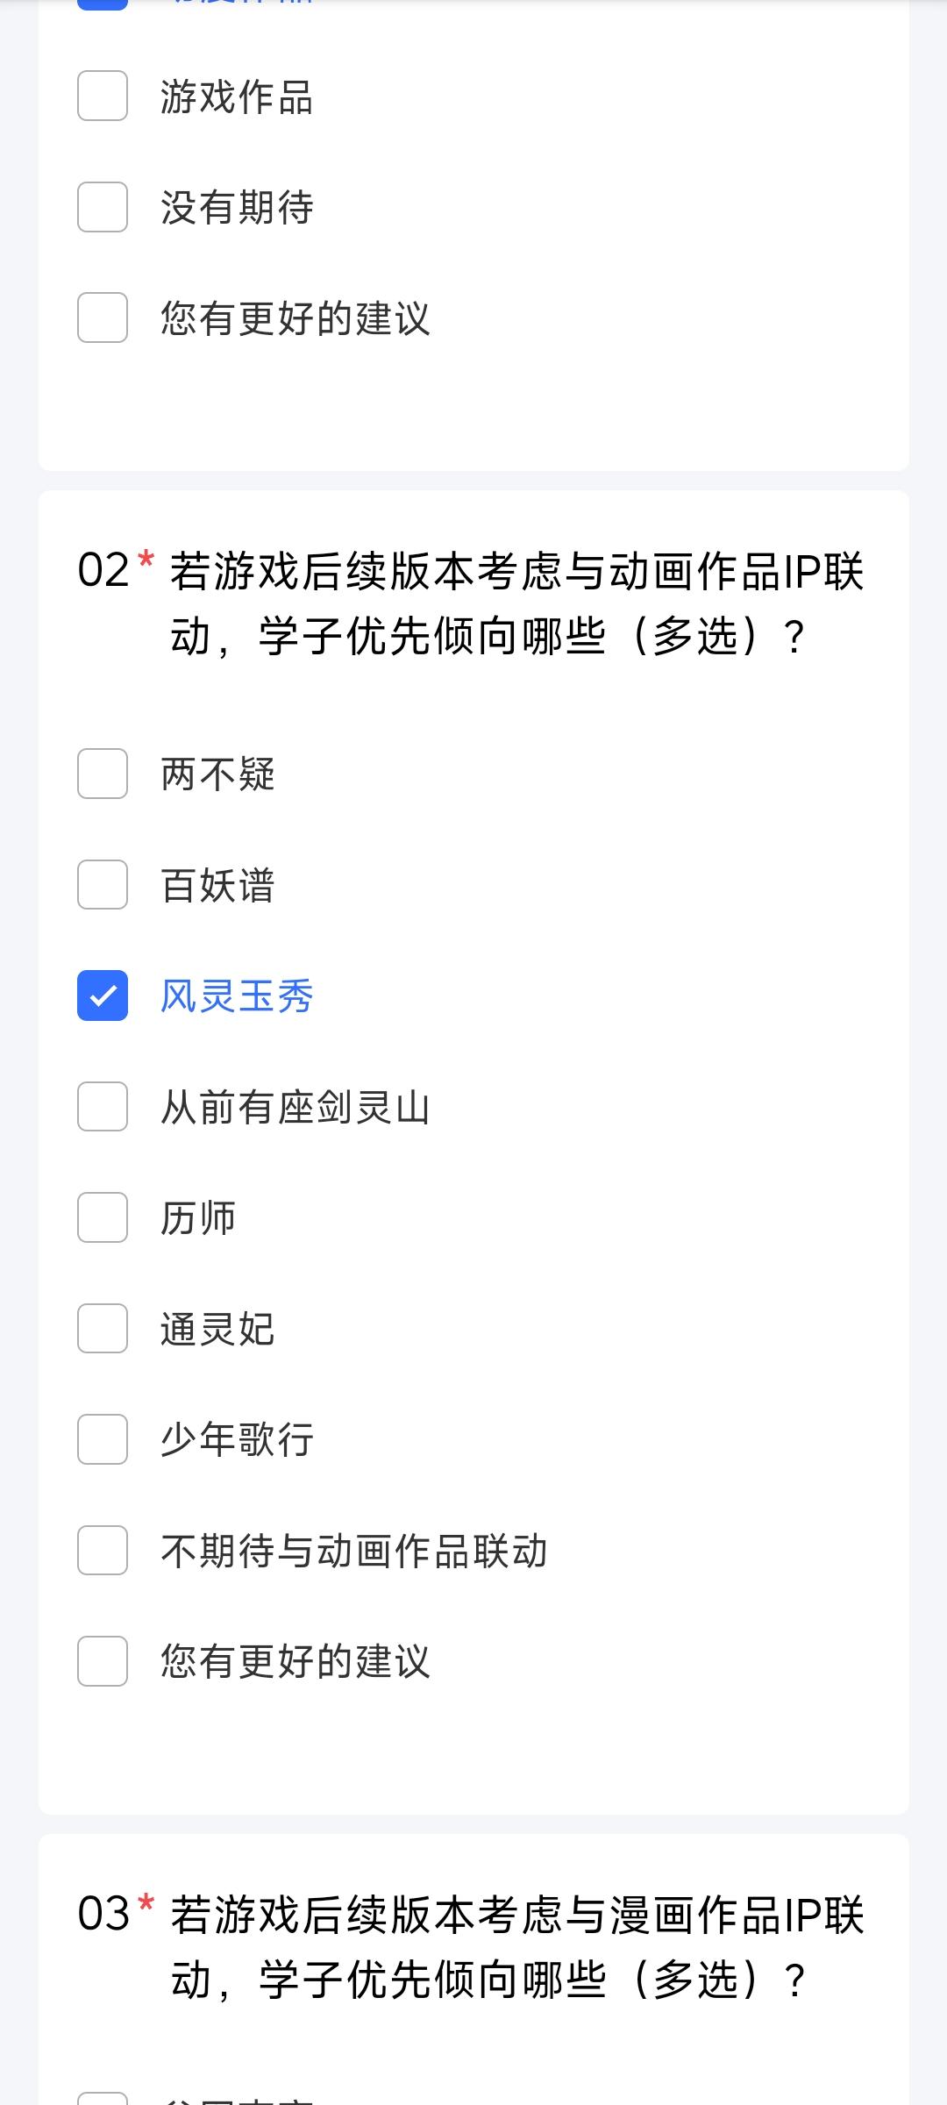
Task: Tick the 通灵妃 checkbox
Action: click(x=103, y=1328)
